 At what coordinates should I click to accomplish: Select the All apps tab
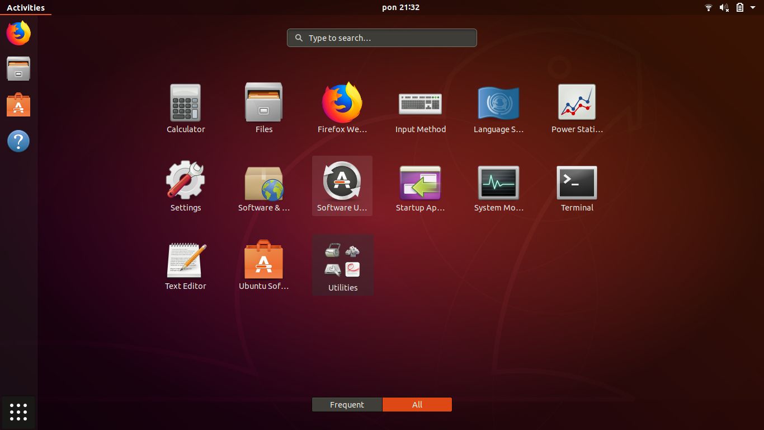(417, 404)
